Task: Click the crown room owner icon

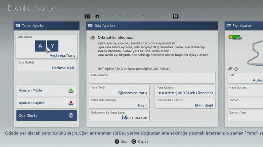Action: [92, 38]
